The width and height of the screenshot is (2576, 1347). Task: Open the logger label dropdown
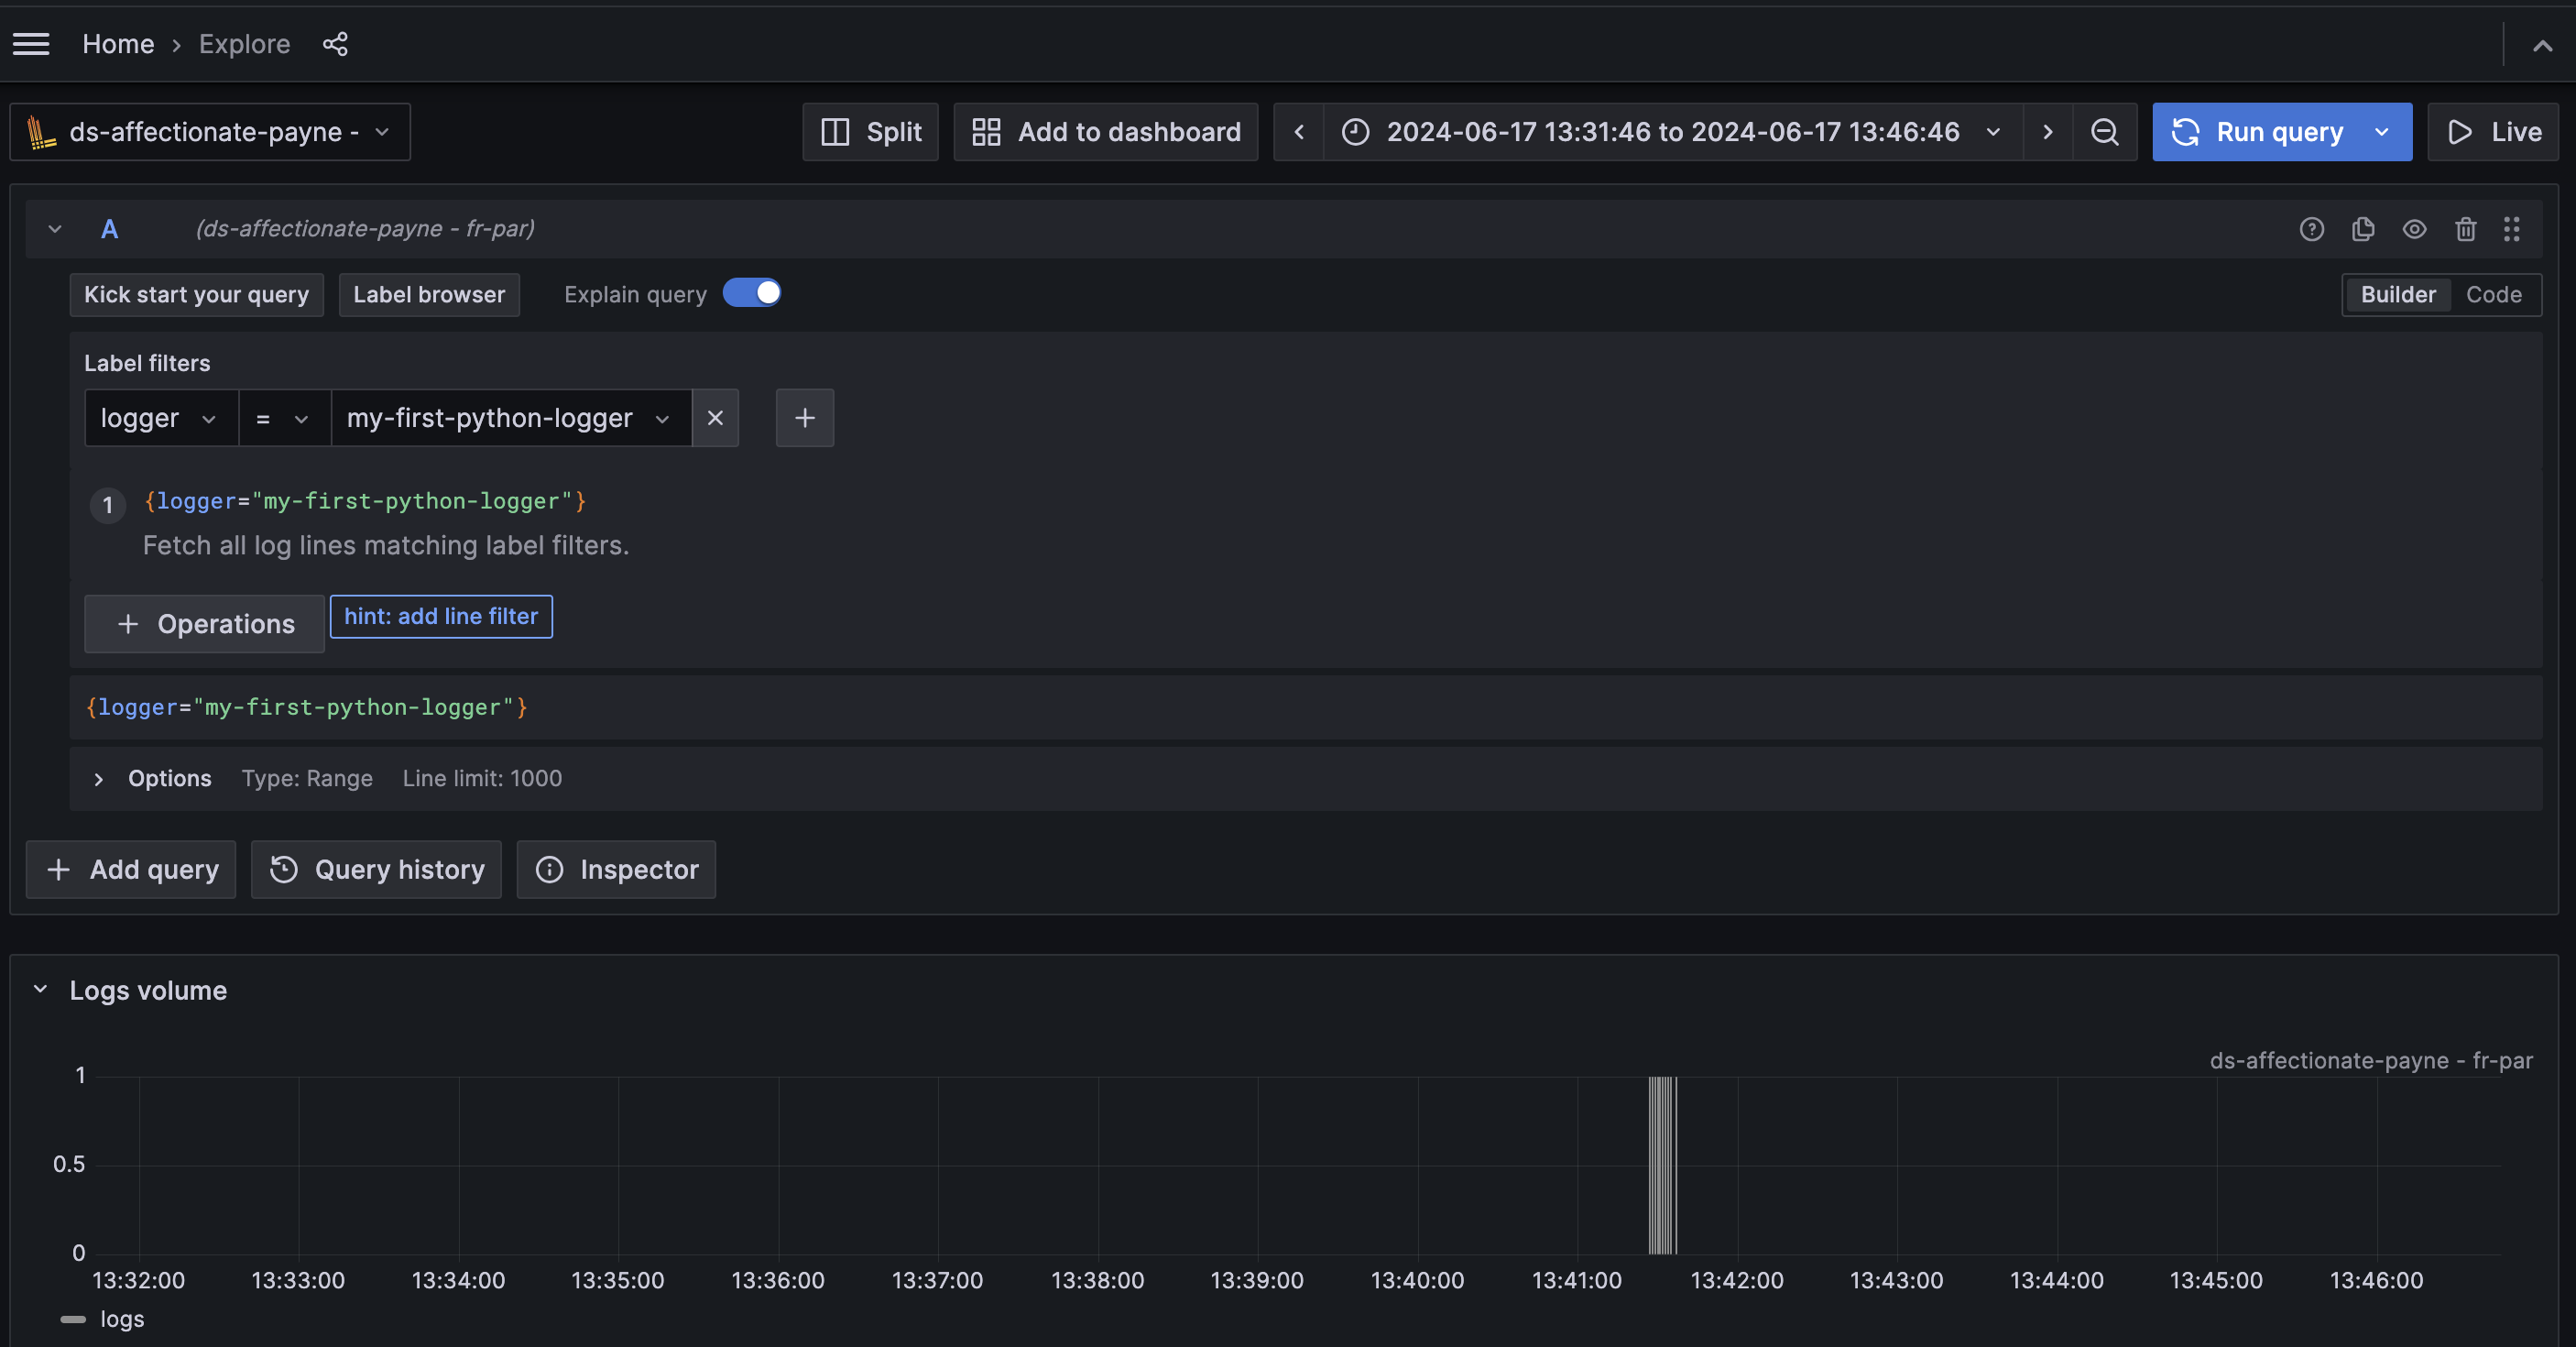point(160,418)
